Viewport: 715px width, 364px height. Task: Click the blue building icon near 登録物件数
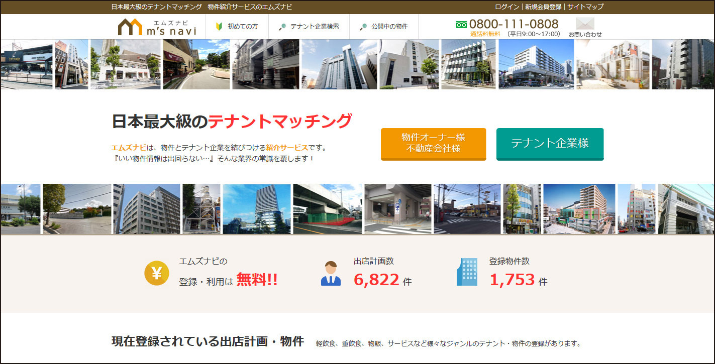467,272
